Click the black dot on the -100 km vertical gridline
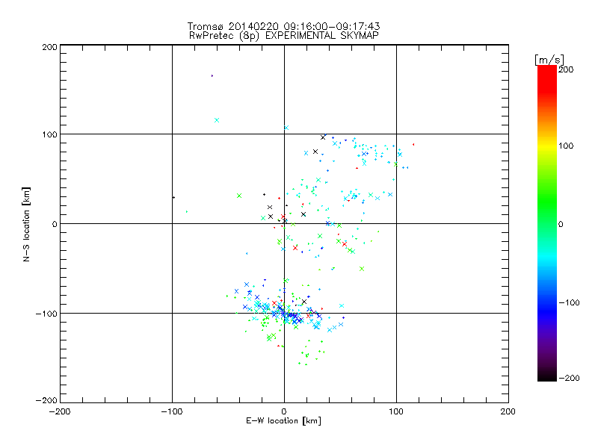 [x=174, y=197]
